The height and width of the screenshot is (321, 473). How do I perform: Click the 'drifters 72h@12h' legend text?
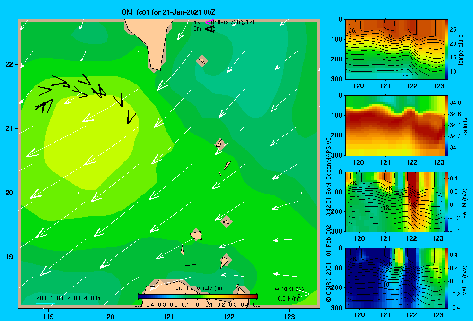tap(234, 22)
